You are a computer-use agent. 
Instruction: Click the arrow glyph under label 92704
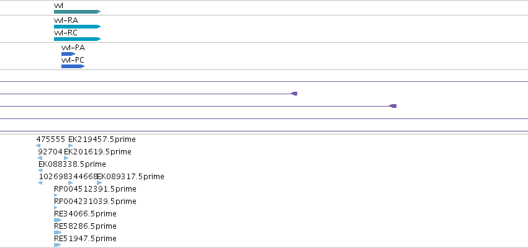click(40, 158)
